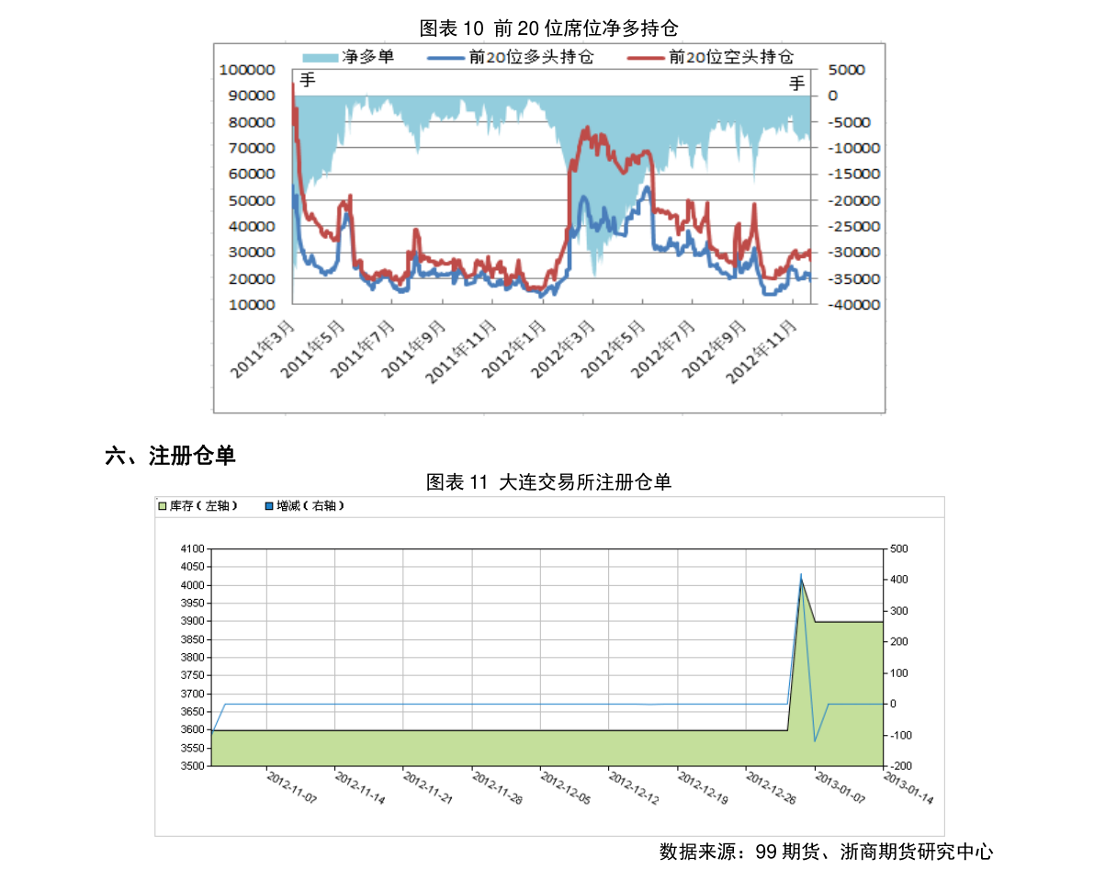The height and width of the screenshot is (881, 1094).
Task: Toggle the 前20位多头持仓 series label
Action: pyautogui.click(x=531, y=57)
